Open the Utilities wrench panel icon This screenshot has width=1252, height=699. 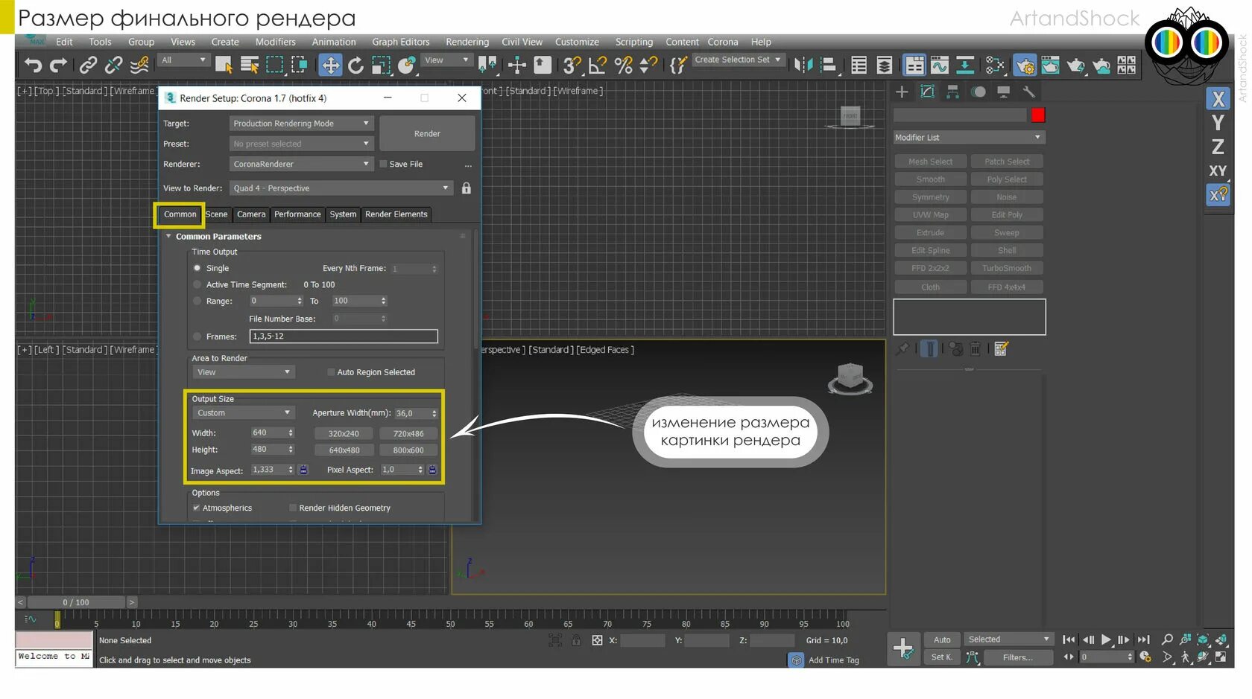coord(1029,92)
